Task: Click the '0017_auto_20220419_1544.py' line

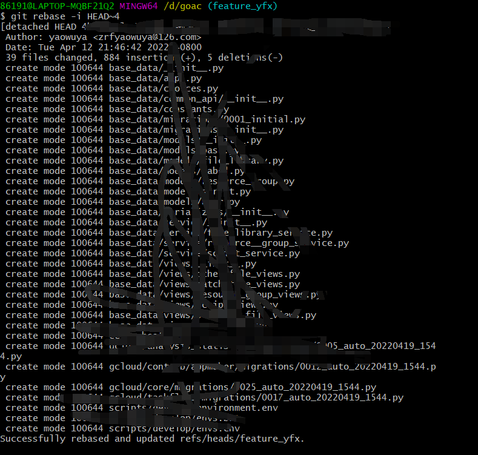Action: coord(205,397)
